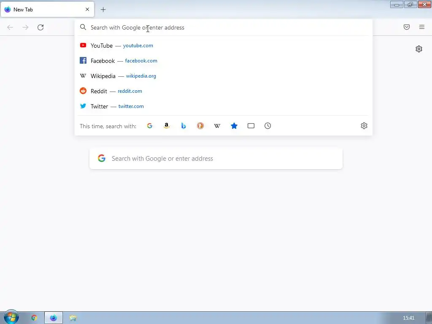Screen dimensions: 432x324
Task: Click the YouTube favicon in suggestions
Action: pyautogui.click(x=83, y=45)
